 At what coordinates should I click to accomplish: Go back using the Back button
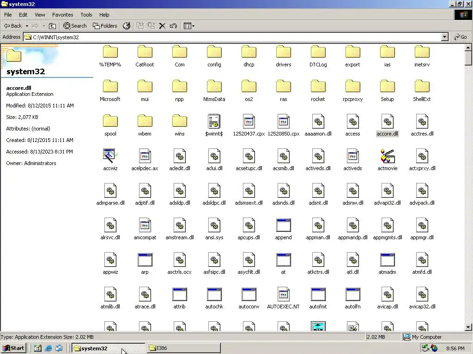[x=12, y=26]
